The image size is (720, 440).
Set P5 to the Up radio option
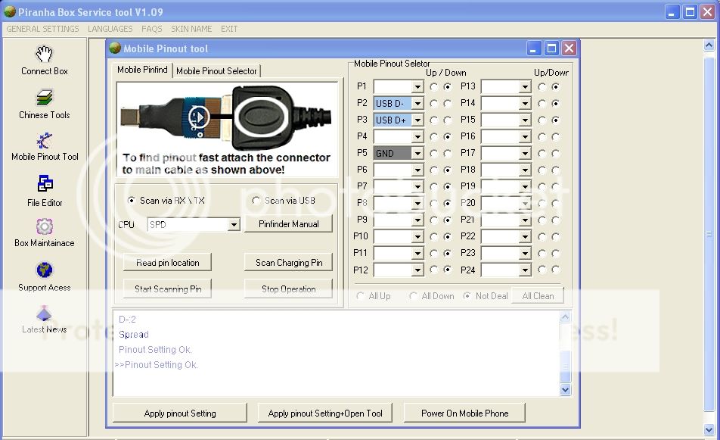click(x=433, y=154)
